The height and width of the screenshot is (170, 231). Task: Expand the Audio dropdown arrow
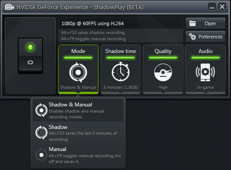[x=205, y=93]
